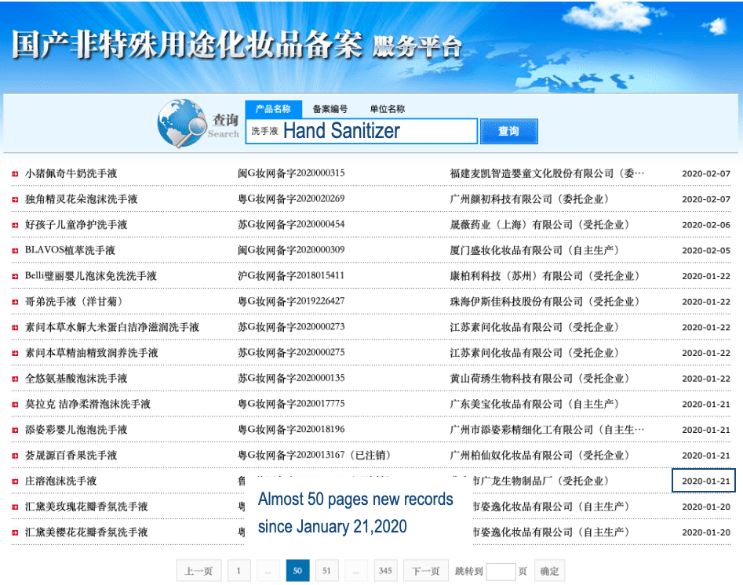Viewport: 743px width, 585px height.
Task: Jump to page 1
Action: (239, 571)
